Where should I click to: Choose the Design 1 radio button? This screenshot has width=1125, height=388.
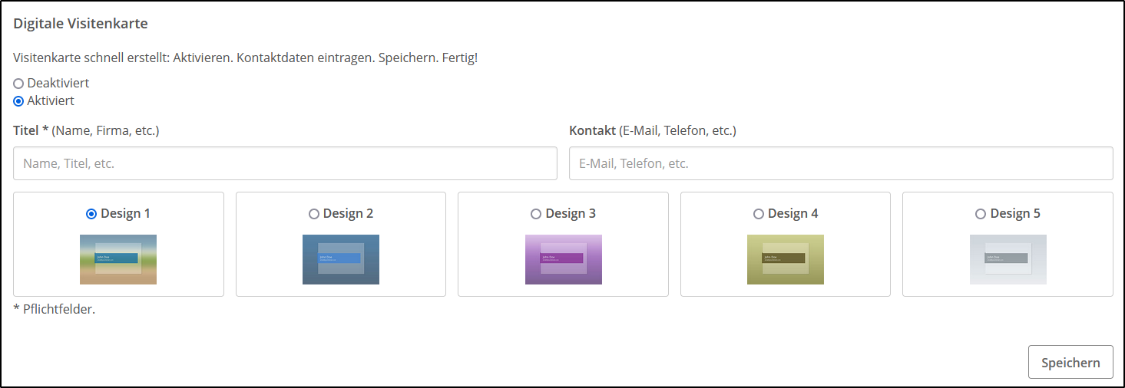point(91,214)
